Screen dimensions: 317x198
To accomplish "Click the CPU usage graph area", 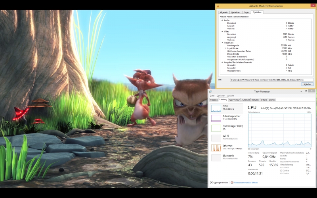I will [280, 131].
